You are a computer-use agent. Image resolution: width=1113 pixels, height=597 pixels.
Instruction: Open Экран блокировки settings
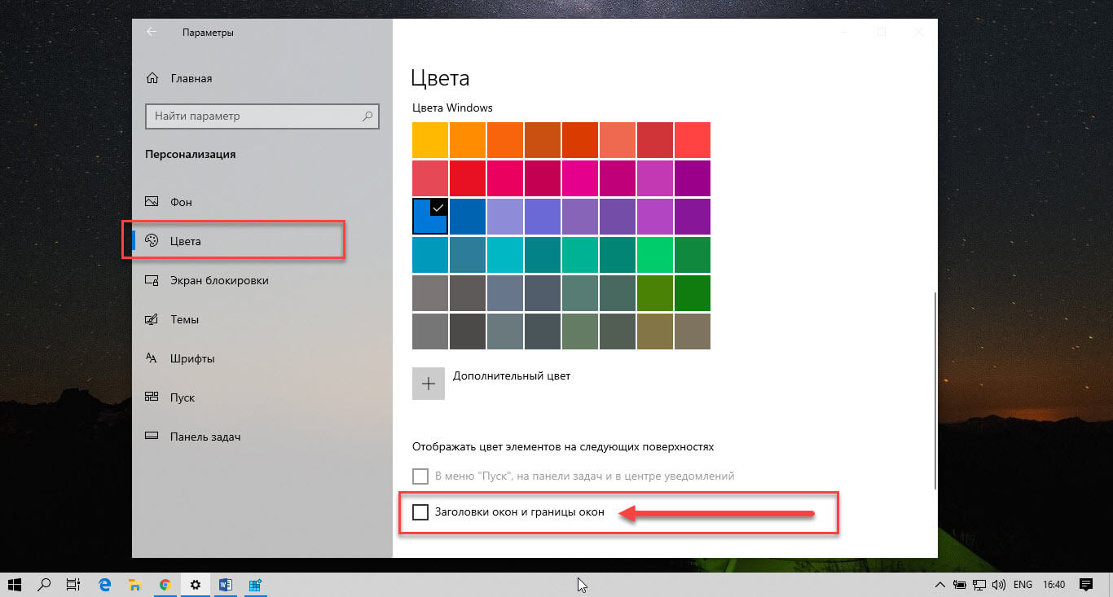pos(207,280)
